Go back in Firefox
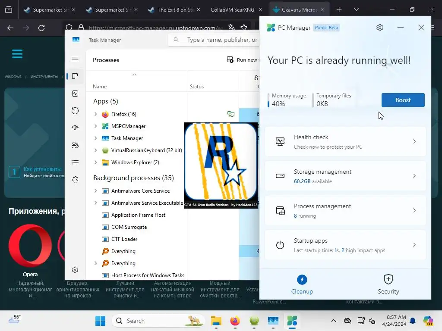 coord(10,28)
